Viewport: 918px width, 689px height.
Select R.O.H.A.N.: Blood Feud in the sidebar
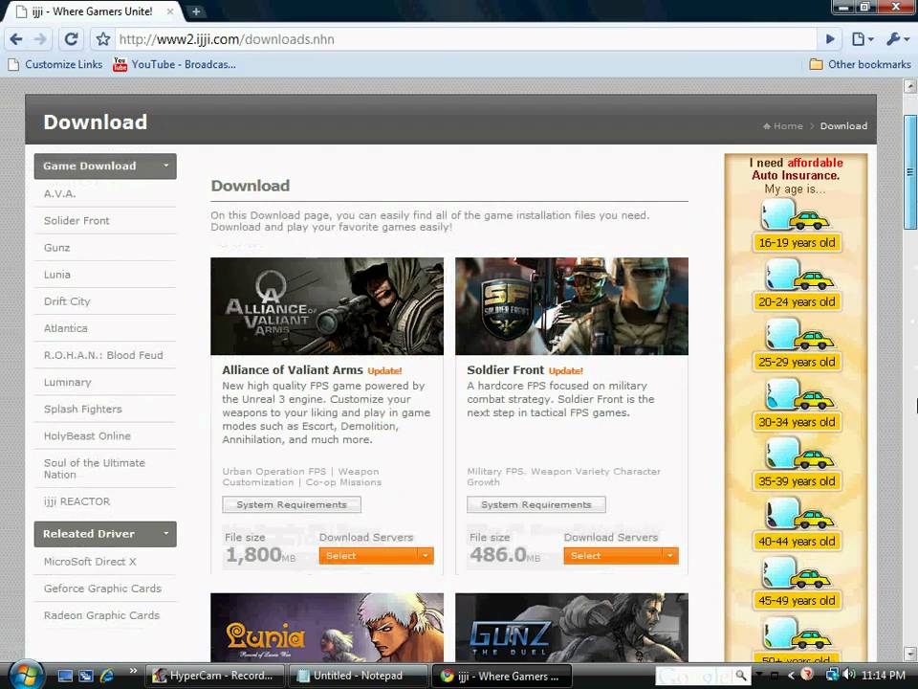[x=103, y=355]
